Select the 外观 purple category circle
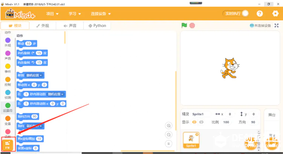The height and width of the screenshot is (154, 283). [x=8, y=40]
